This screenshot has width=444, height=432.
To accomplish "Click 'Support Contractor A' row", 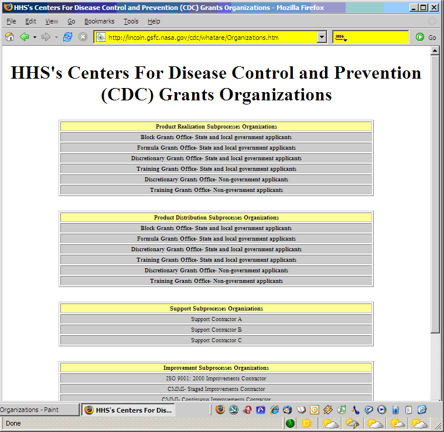I will coord(216,319).
